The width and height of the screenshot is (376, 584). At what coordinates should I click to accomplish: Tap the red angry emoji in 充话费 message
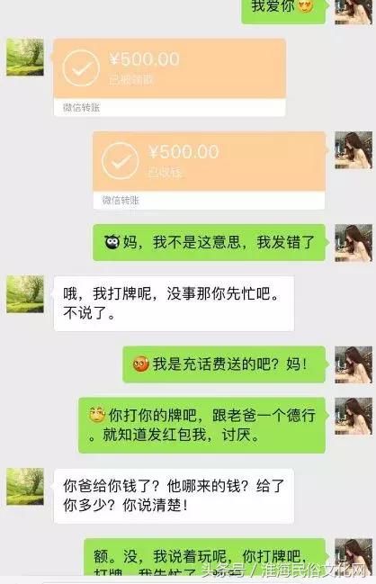pyautogui.click(x=140, y=364)
